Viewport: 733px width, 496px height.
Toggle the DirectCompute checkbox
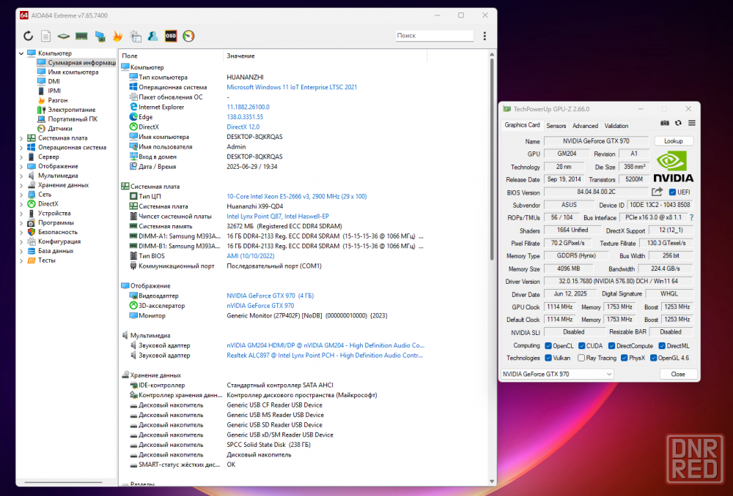611,346
